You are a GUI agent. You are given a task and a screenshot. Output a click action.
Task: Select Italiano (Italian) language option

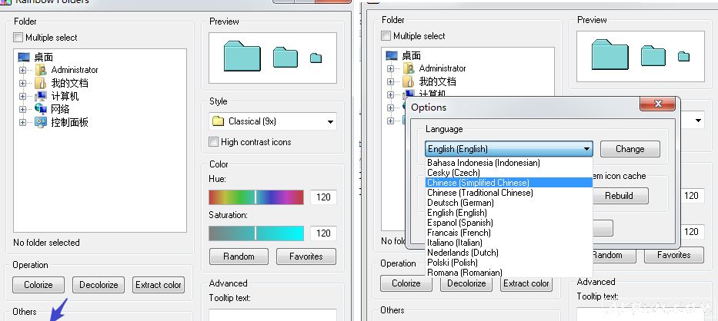click(509, 243)
